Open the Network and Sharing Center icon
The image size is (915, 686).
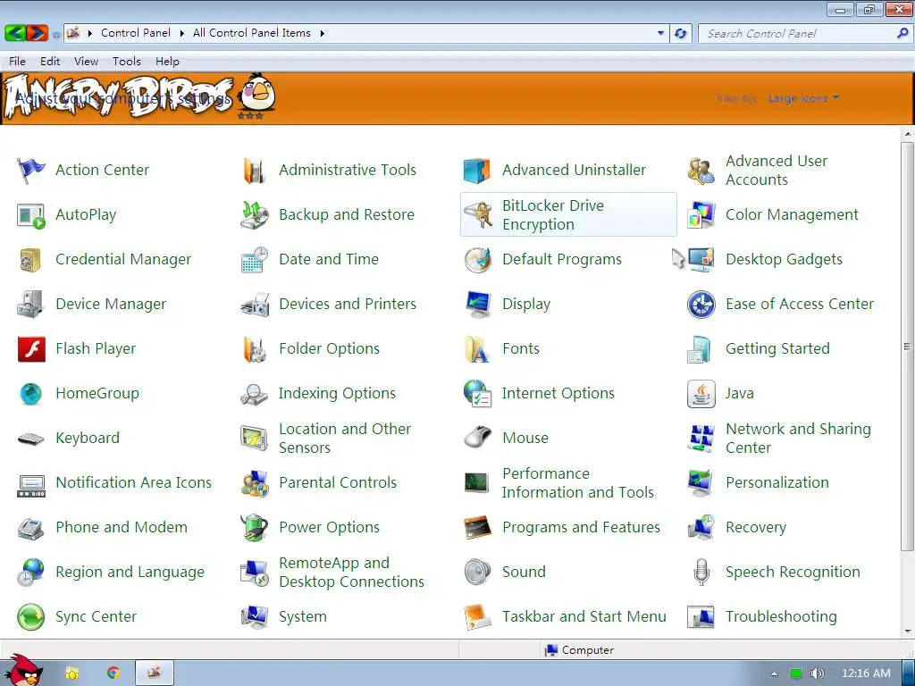tap(701, 438)
